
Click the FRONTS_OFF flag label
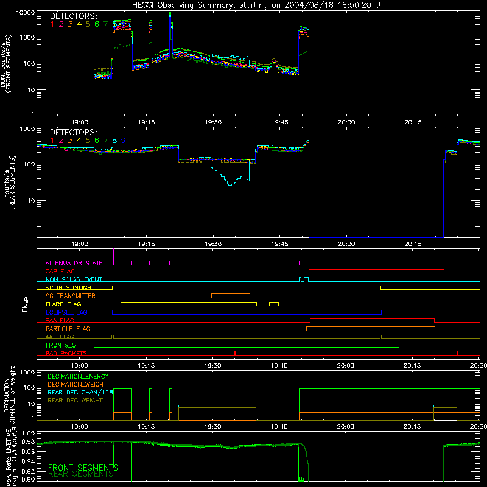(x=64, y=345)
